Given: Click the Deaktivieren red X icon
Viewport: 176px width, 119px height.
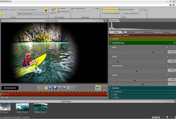Looking at the screenshot, I should point(59,12).
